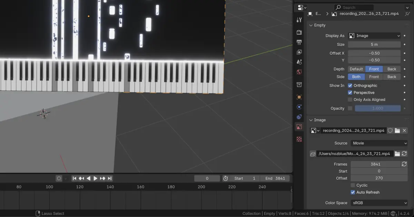Enable Only Axis Aligned
Screen dimensions: 414x217
[x=350, y=100]
